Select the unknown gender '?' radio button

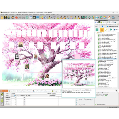click(x=17, y=95)
